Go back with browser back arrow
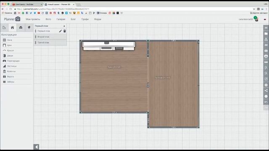The image size is (269, 151). pos(3,9)
